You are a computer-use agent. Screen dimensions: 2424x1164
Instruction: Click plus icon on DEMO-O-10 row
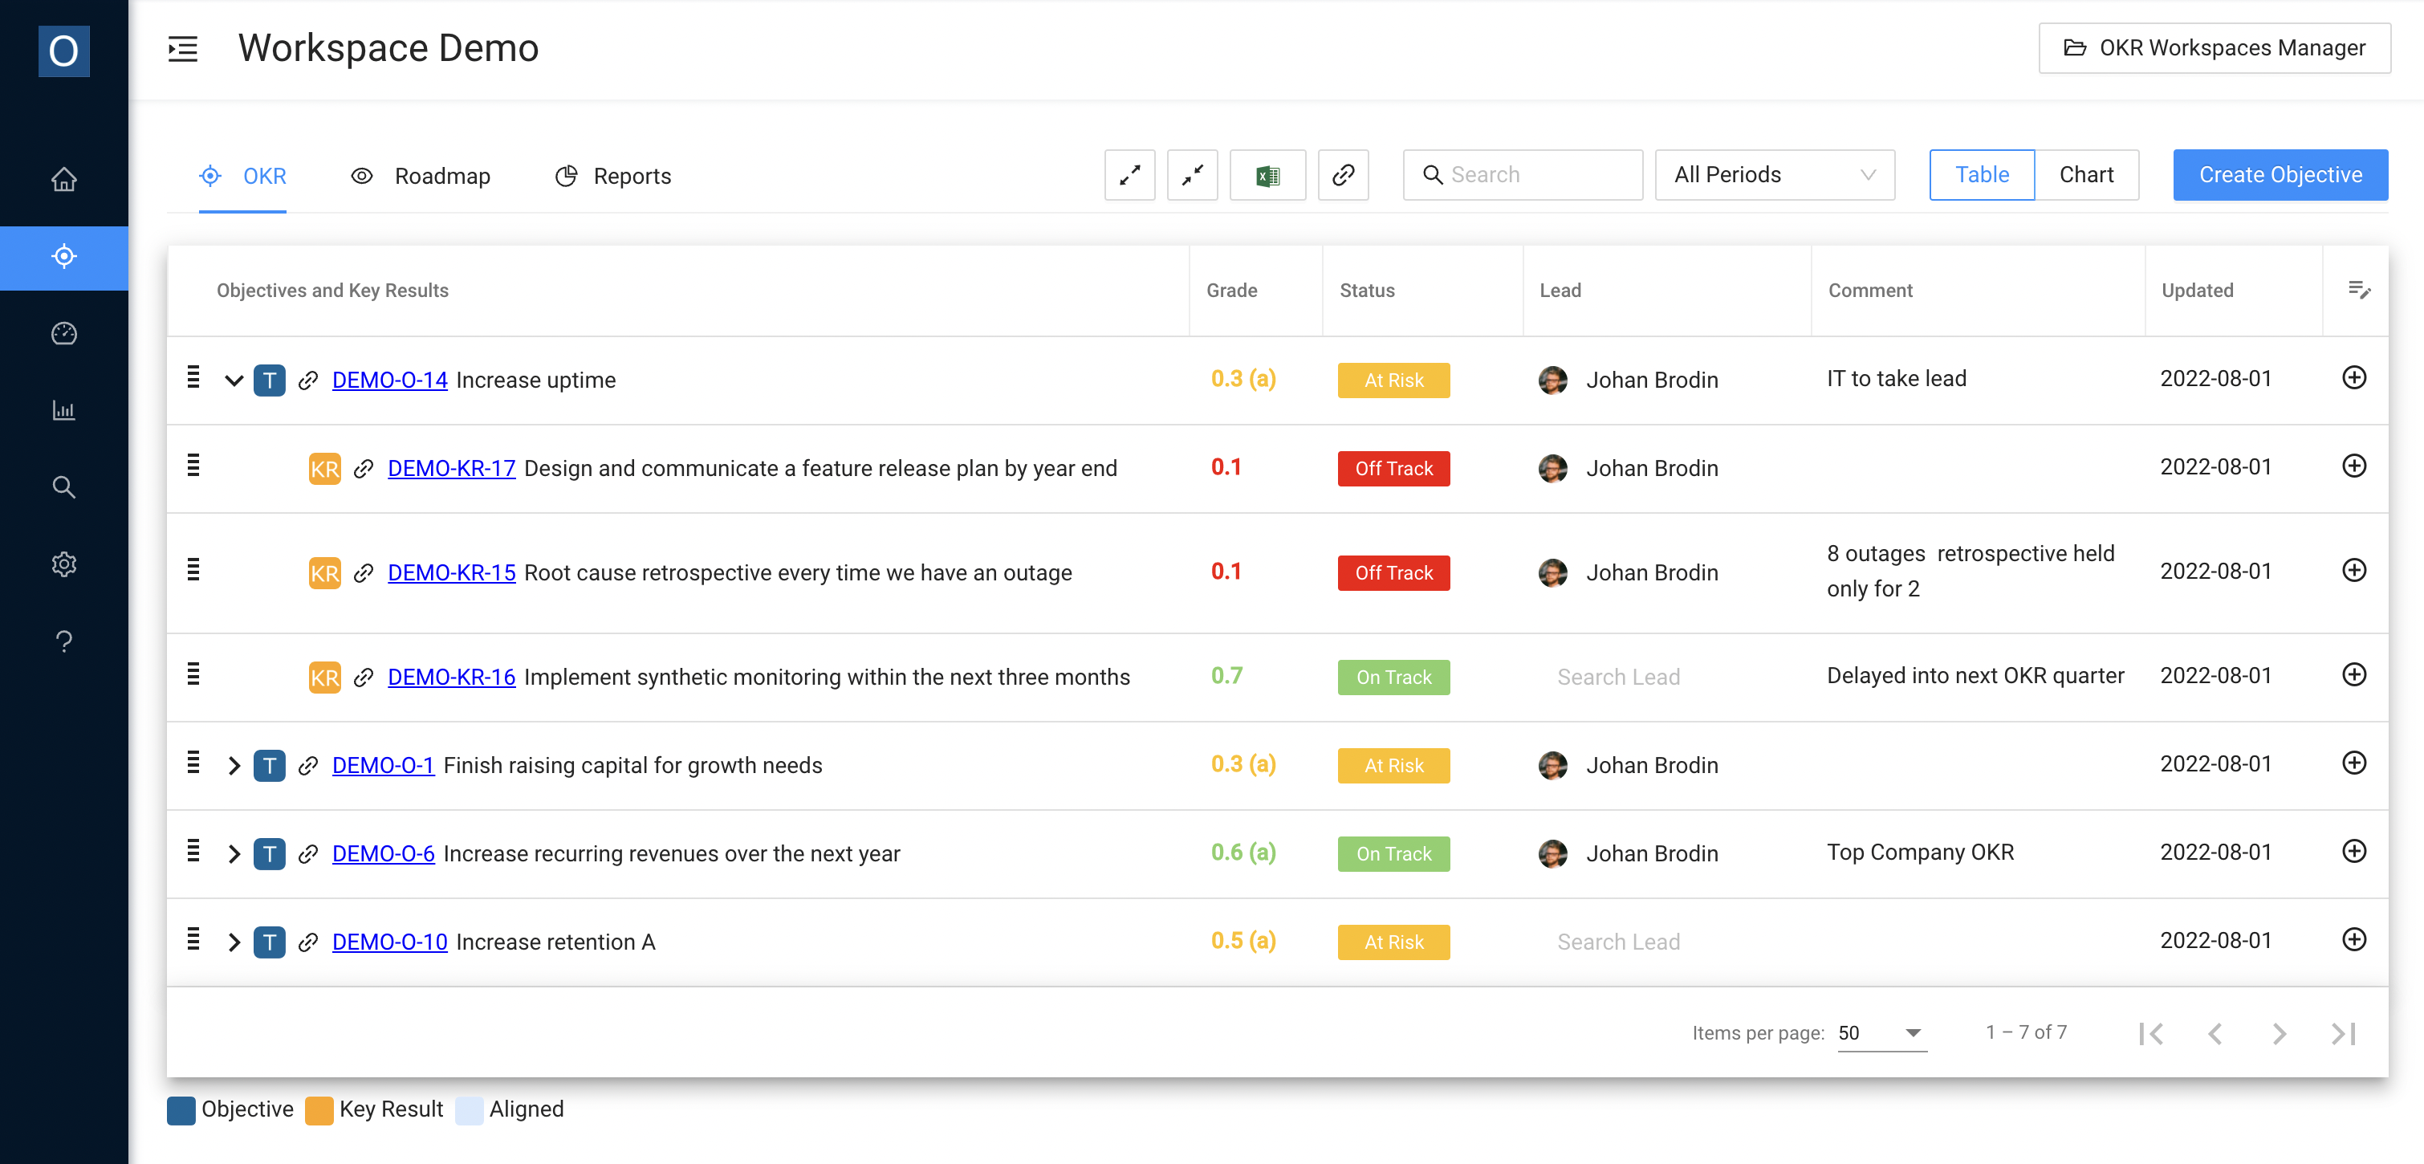click(x=2354, y=940)
